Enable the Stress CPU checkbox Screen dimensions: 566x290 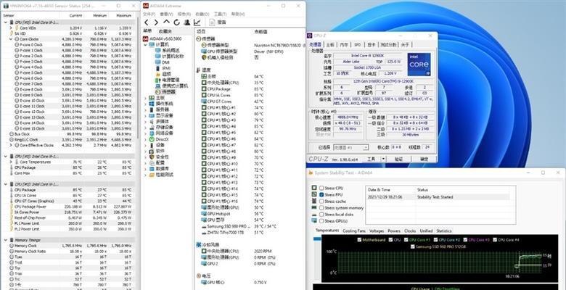[x=321, y=188]
